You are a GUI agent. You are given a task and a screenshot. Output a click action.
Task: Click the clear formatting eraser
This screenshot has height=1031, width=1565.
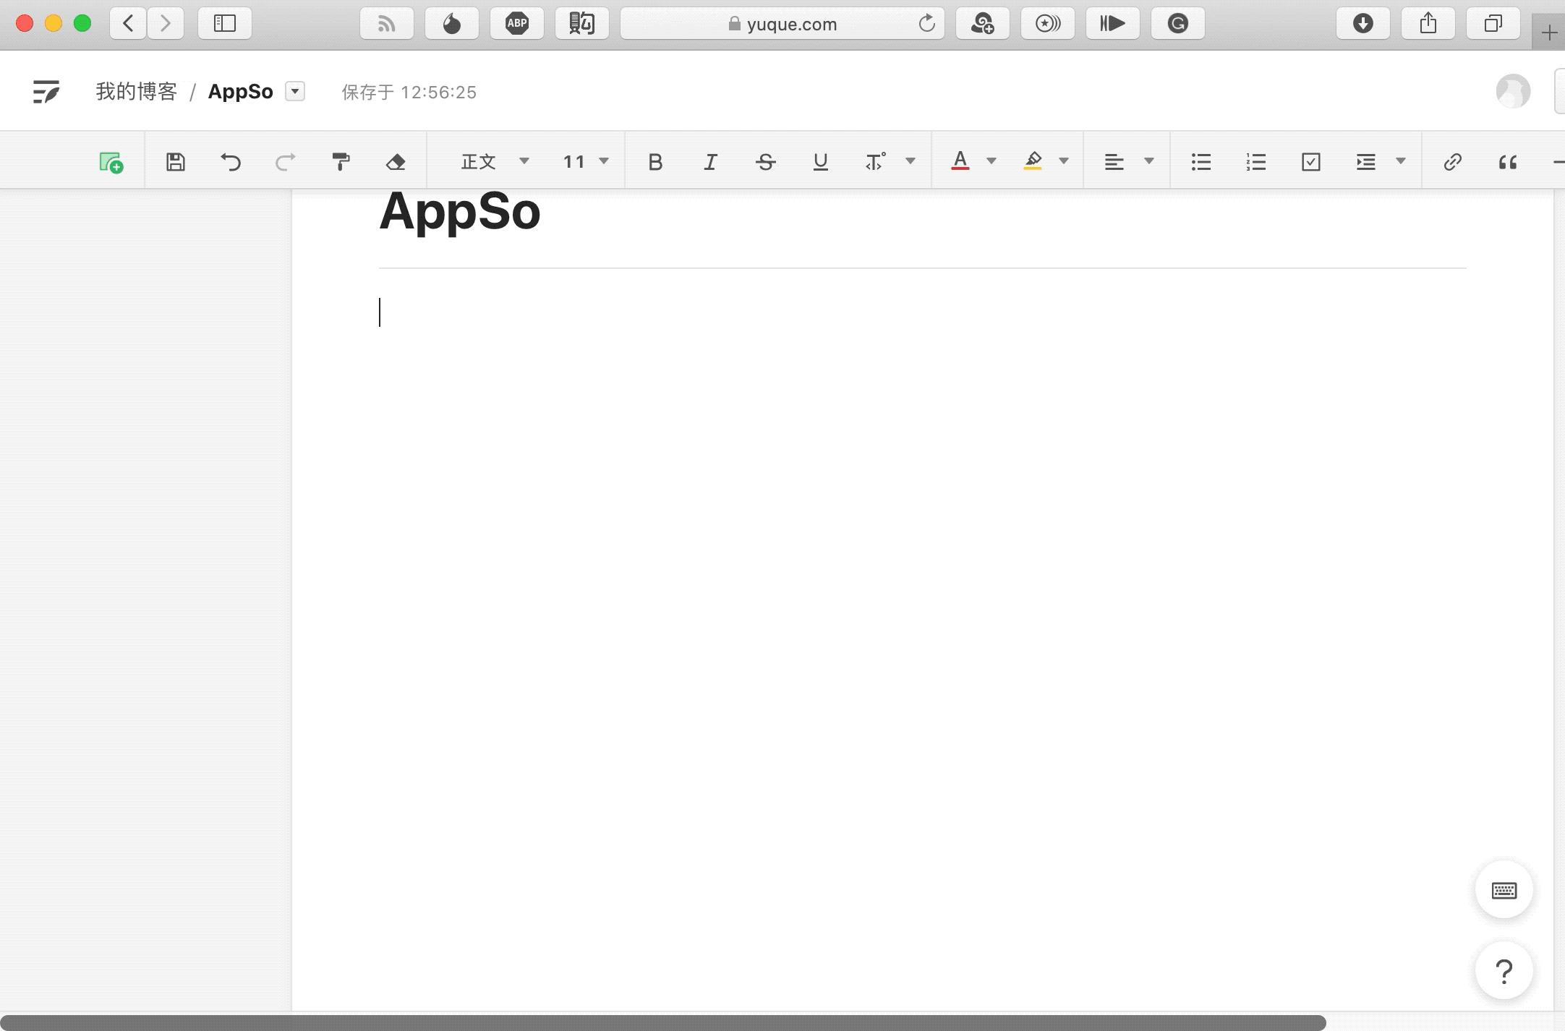[x=395, y=162]
